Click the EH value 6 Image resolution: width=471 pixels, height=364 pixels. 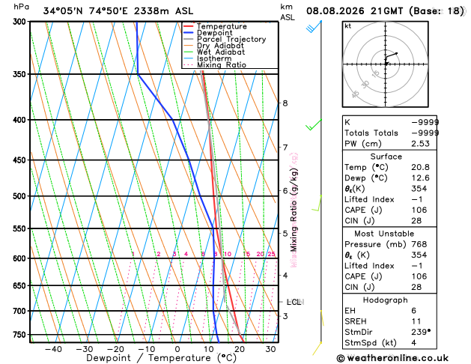pyautogui.click(x=414, y=311)
